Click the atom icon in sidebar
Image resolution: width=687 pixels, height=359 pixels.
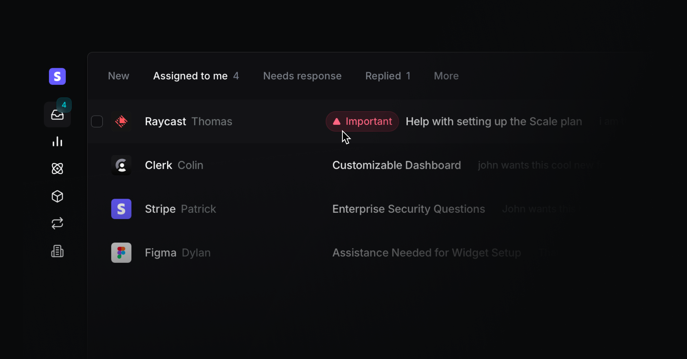[x=57, y=168]
